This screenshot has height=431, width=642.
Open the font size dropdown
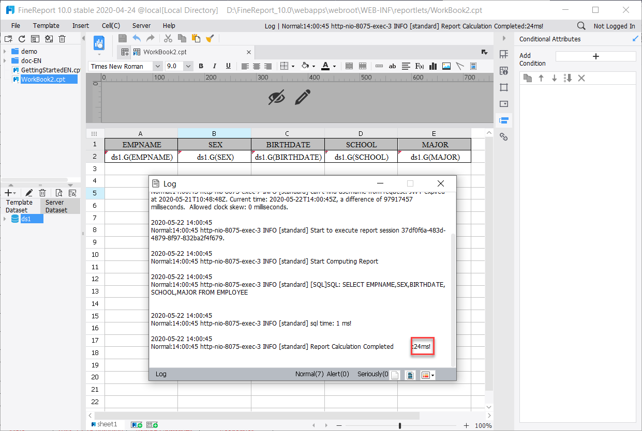click(x=188, y=66)
